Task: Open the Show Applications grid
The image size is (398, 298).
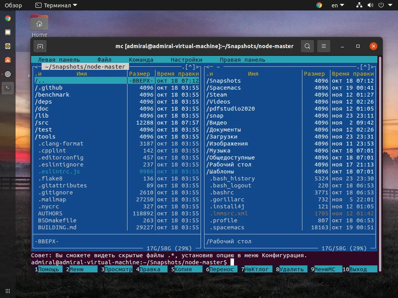Action: pyautogui.click(x=7, y=291)
